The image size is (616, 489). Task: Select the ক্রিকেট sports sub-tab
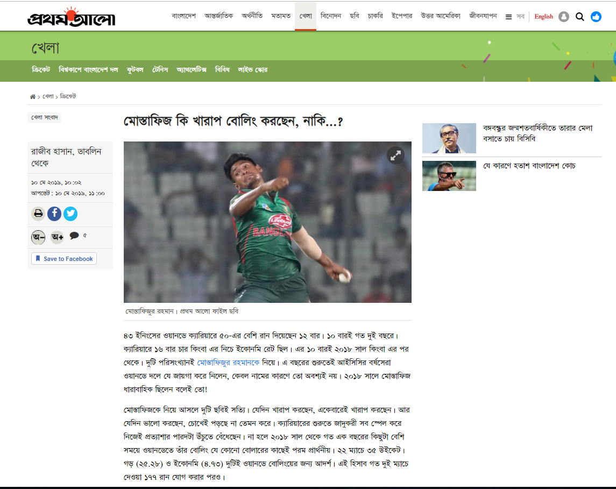pyautogui.click(x=41, y=69)
